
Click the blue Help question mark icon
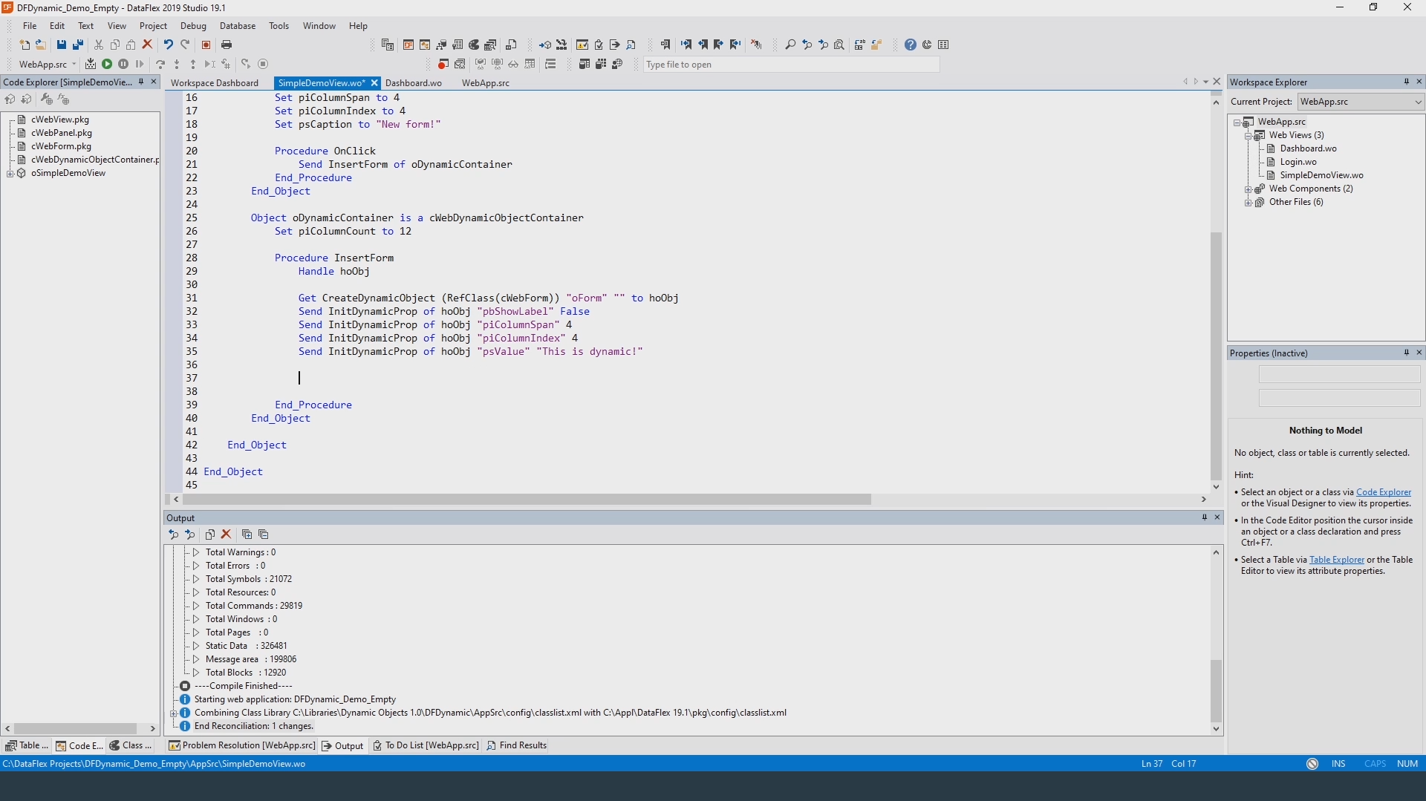[911, 45]
